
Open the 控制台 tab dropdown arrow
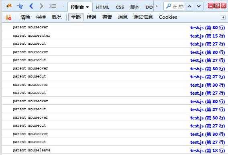pyautogui.click(x=87, y=7)
